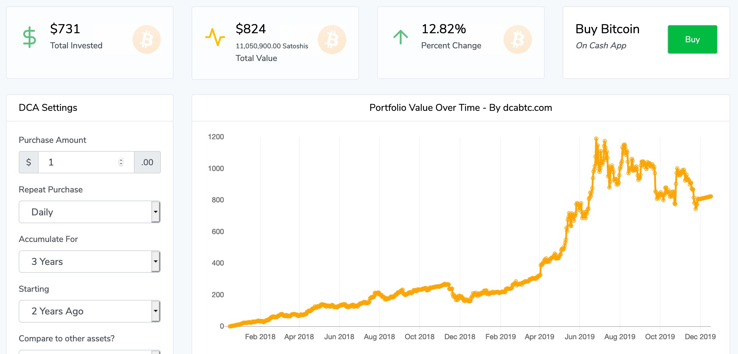Click the green up arrow icon
The image size is (738, 354).
click(x=400, y=37)
